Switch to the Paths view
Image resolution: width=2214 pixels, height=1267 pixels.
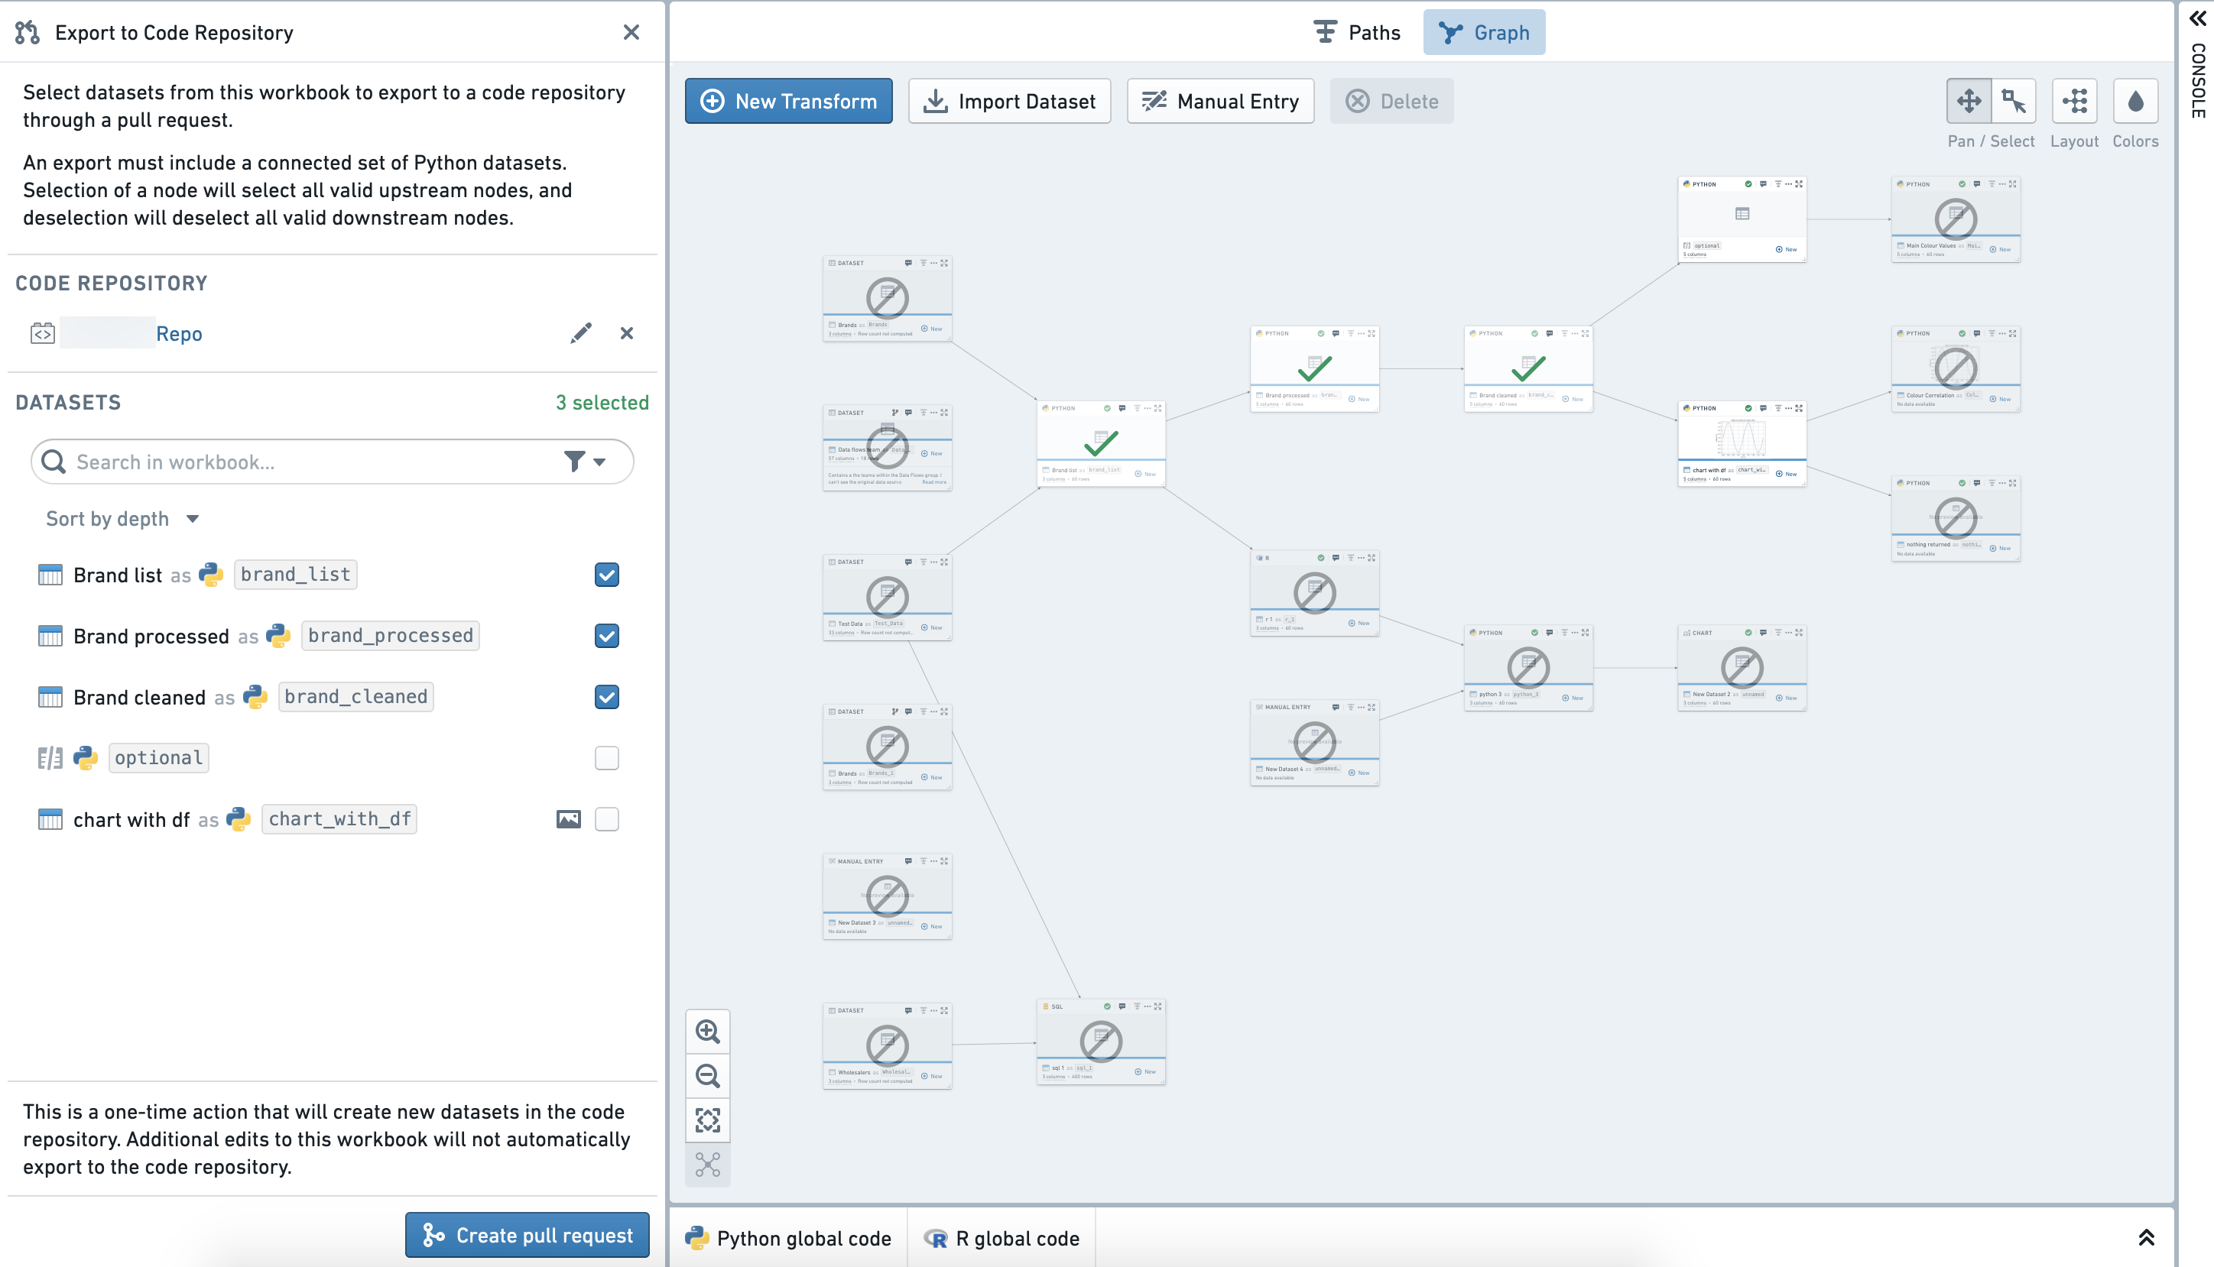point(1356,32)
